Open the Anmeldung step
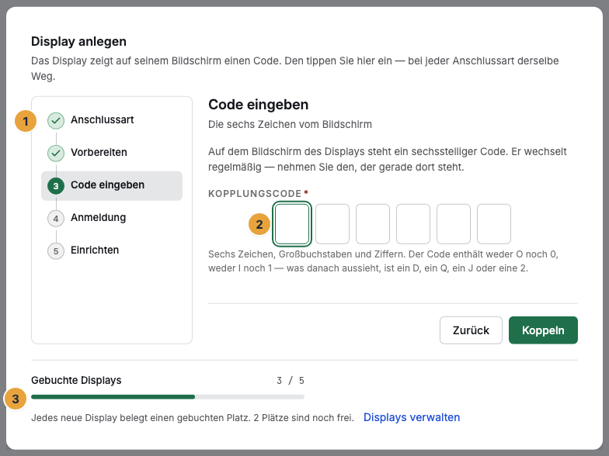This screenshot has width=609, height=456. coord(112,218)
